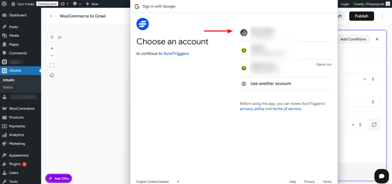Close the side panel with X

pyautogui.click(x=377, y=39)
